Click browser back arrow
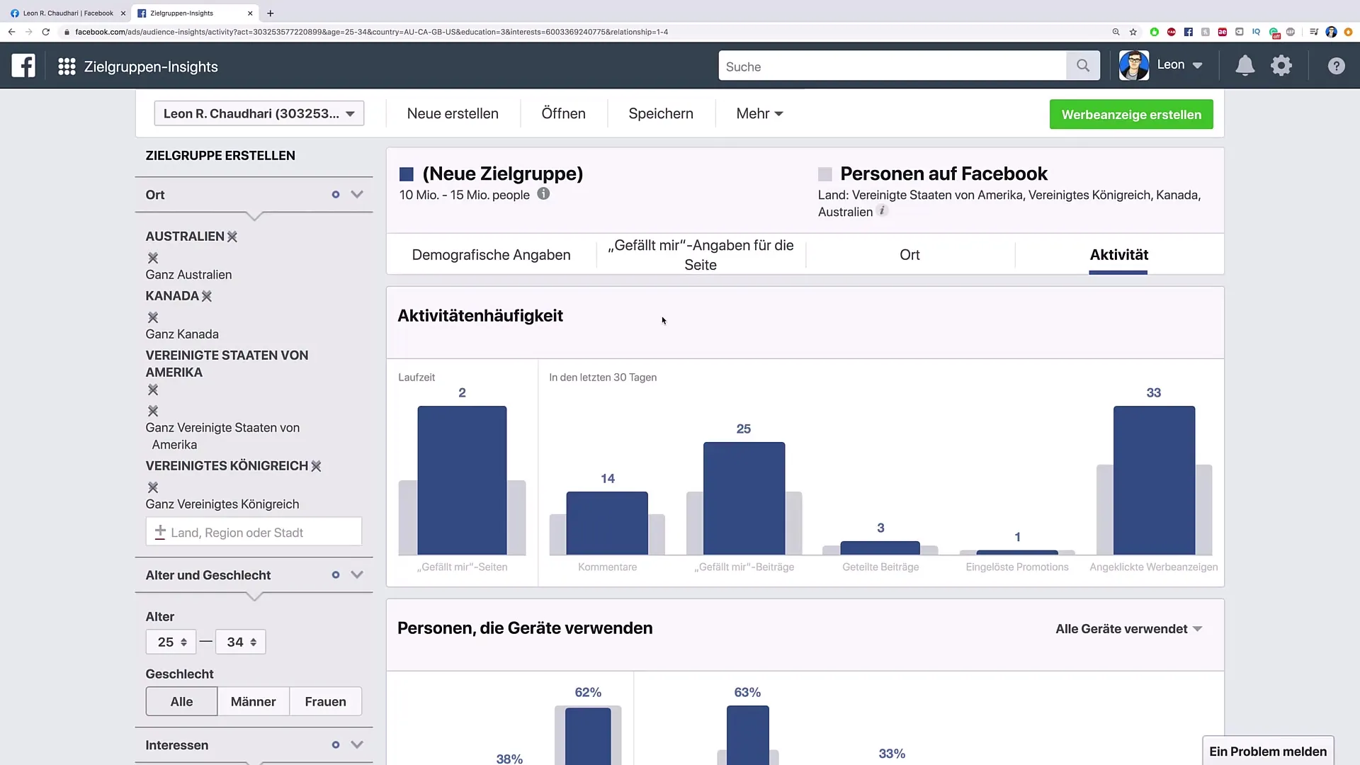 coord(11,32)
